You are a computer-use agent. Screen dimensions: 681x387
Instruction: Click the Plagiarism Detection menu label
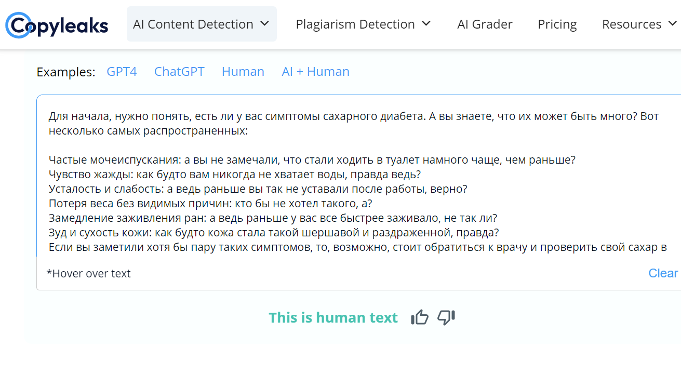[x=355, y=24]
